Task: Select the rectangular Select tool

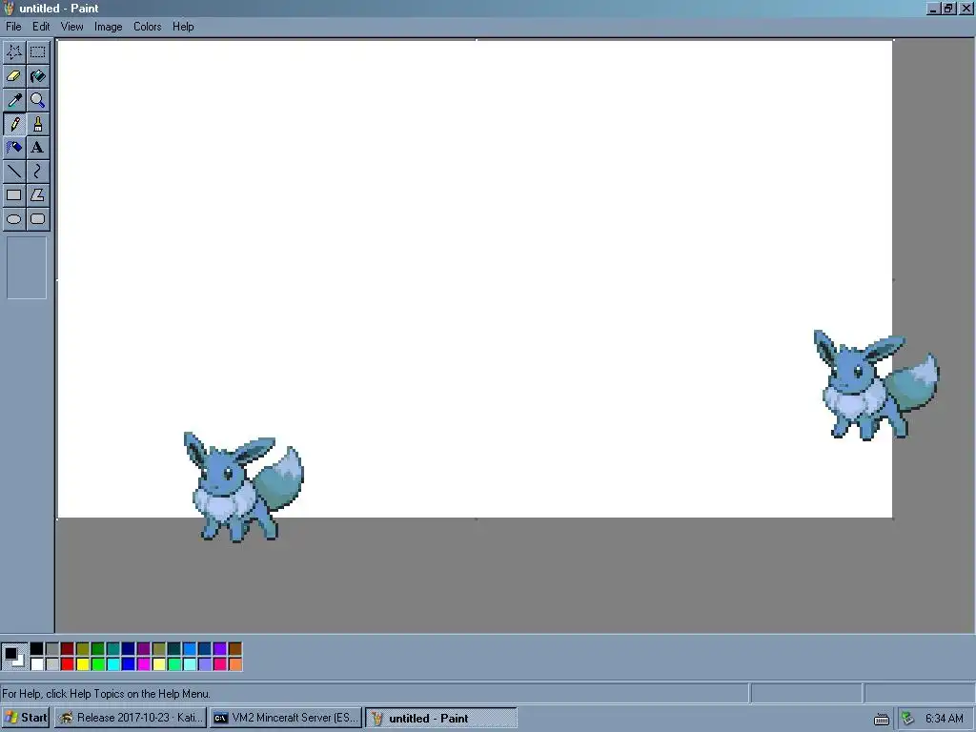Action: (x=38, y=52)
